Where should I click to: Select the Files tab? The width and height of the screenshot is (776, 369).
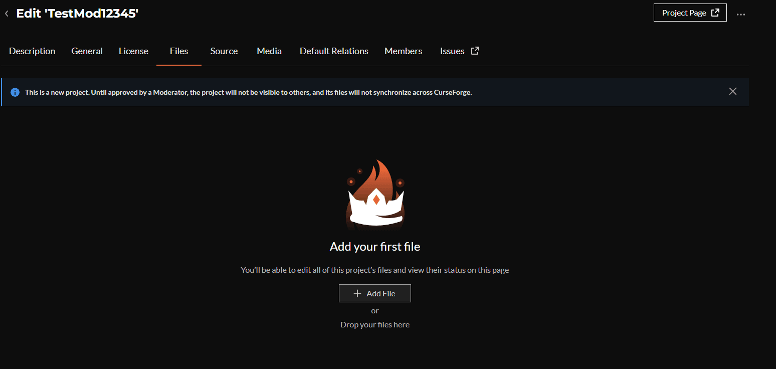tap(178, 51)
